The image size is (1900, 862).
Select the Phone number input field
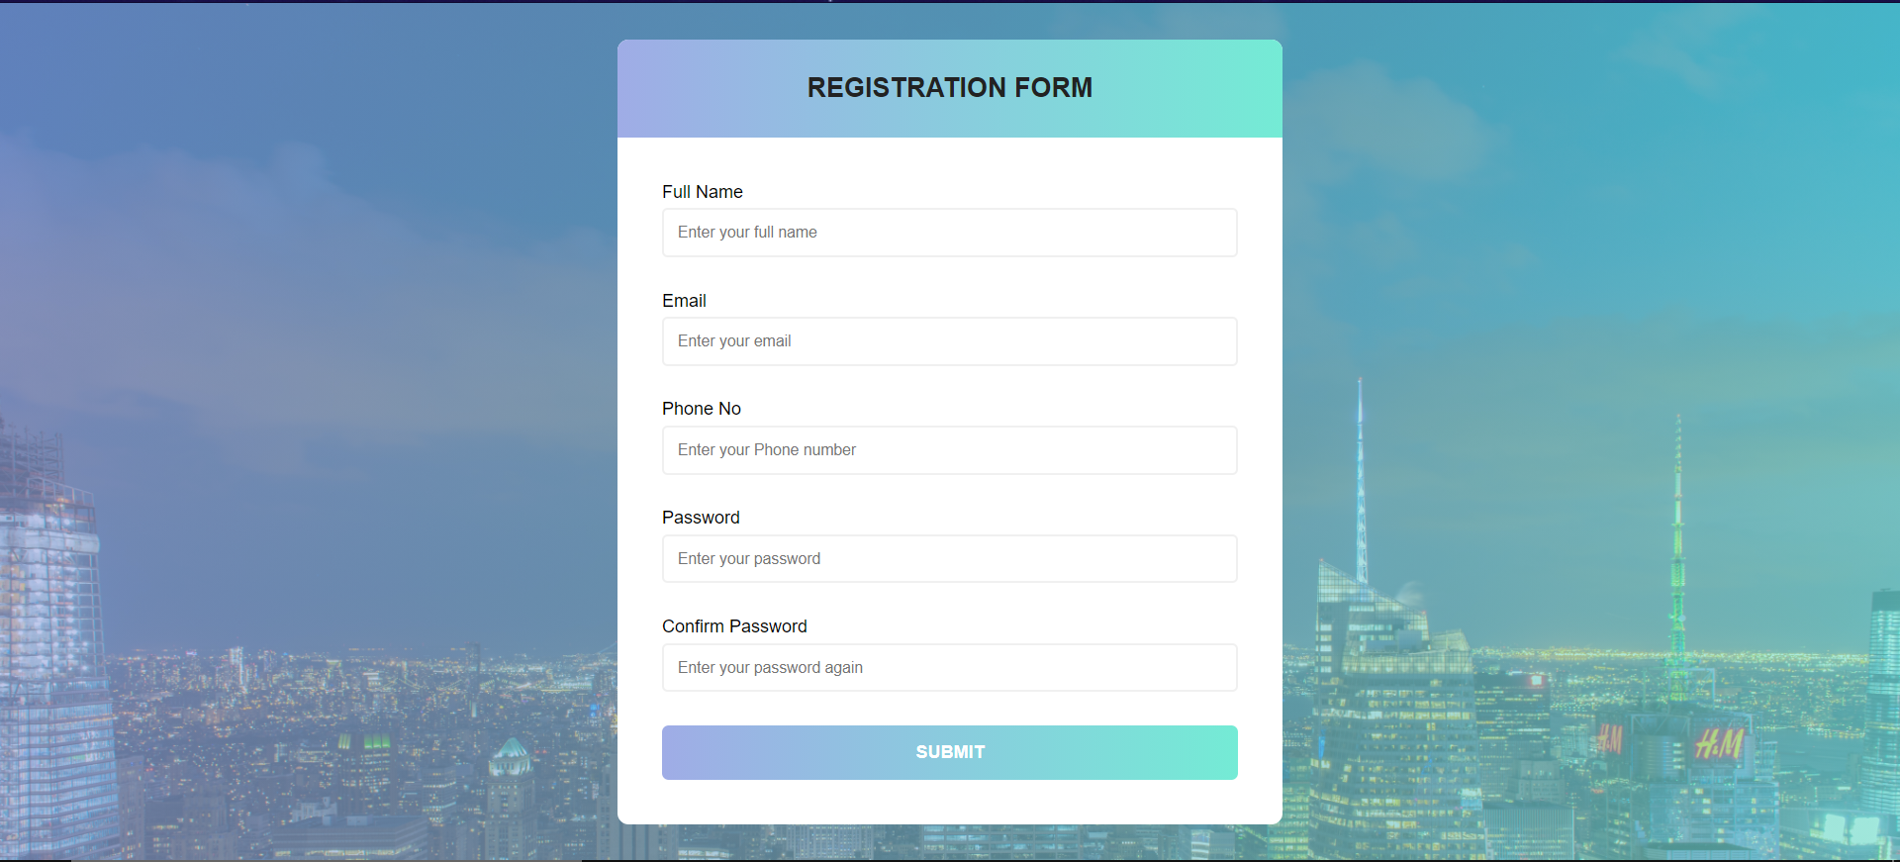[x=948, y=449]
